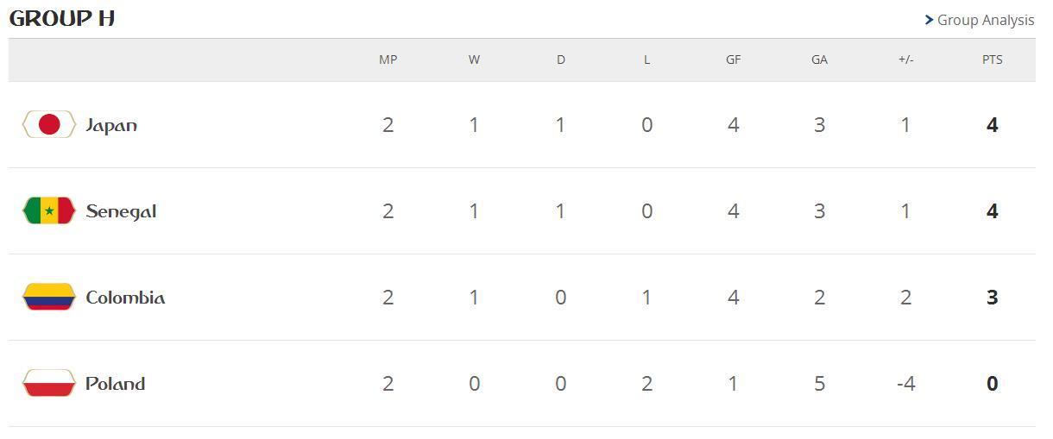Click Colombia's points value 3
Image resolution: width=1053 pixels, height=439 pixels.
(992, 298)
